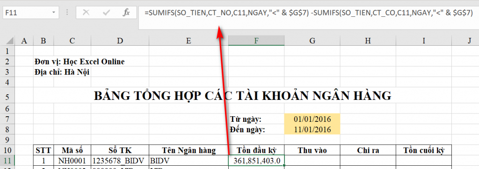Click the Thu vào header cell
479x169 pixels.
tap(312, 150)
